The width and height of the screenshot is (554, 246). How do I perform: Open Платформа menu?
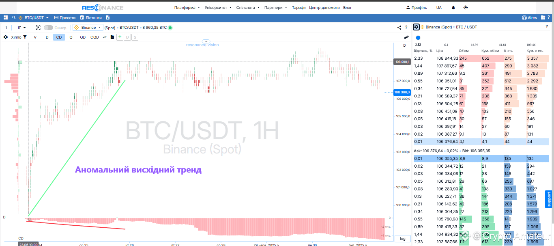pos(187,7)
